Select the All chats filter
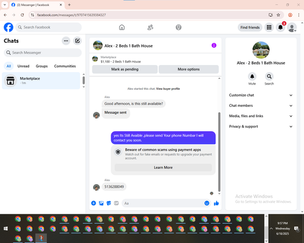304x243 pixels. click(x=9, y=66)
